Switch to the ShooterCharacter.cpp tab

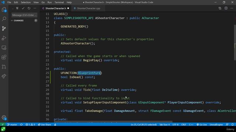click(x=88, y=8)
